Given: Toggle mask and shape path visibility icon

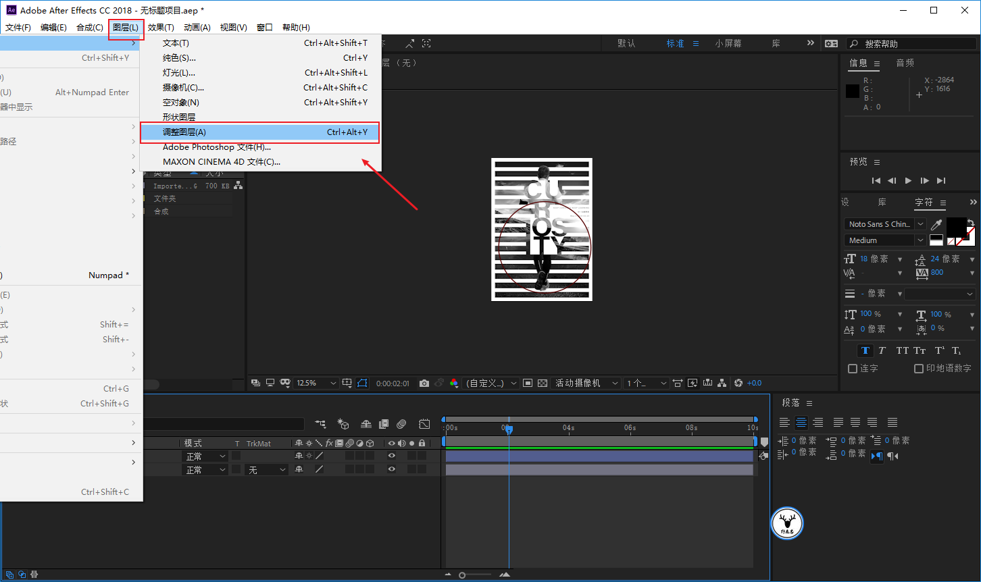Looking at the screenshot, I should click(362, 383).
